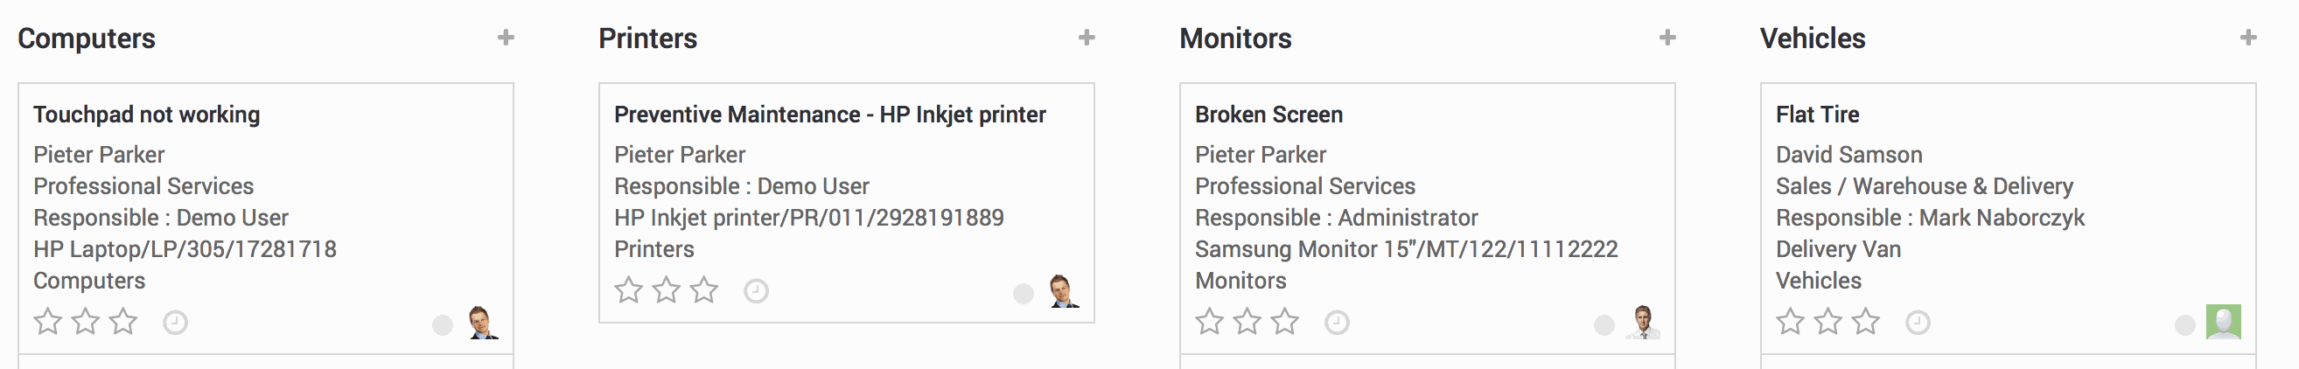Click kanban state dot on Preventive Maintenance card

pos(1024,294)
